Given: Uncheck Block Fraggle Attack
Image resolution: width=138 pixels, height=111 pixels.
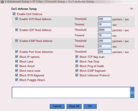Looking at the screenshot, I should (17, 80).
